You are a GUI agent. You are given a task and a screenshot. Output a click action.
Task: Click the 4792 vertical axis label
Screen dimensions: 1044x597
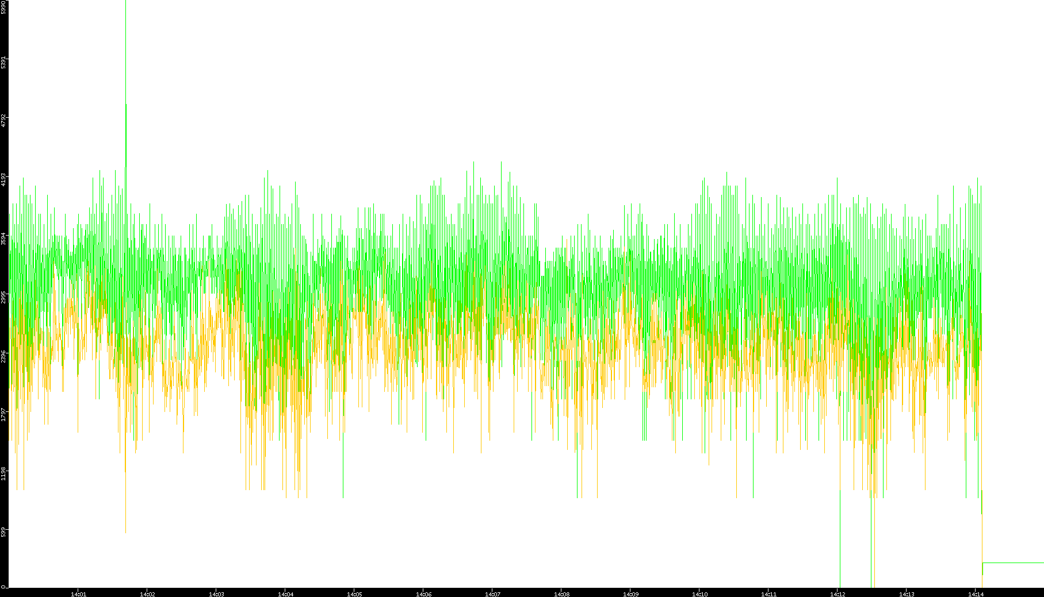[3, 121]
